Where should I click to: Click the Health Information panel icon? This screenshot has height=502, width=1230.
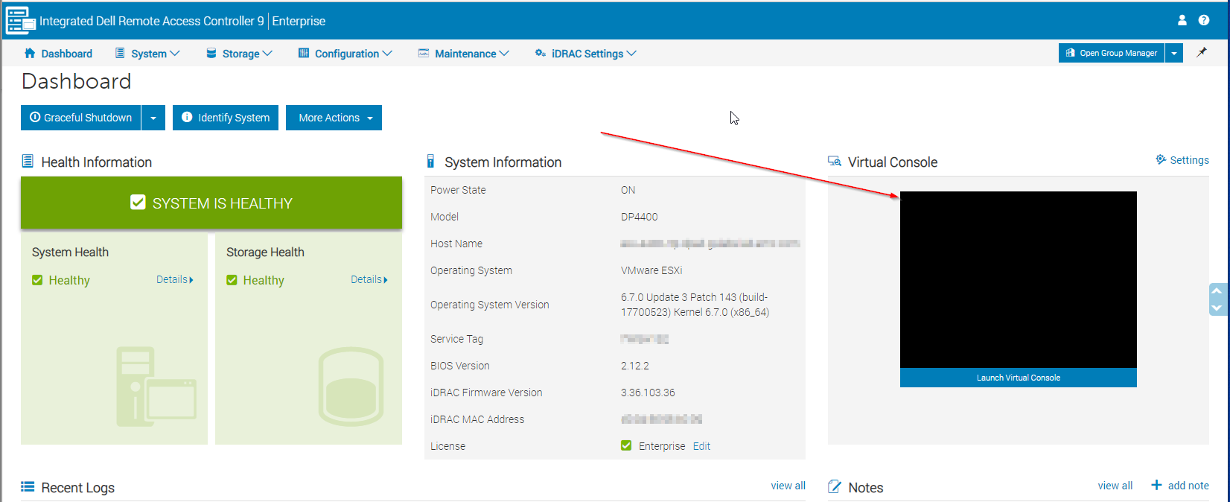28,162
